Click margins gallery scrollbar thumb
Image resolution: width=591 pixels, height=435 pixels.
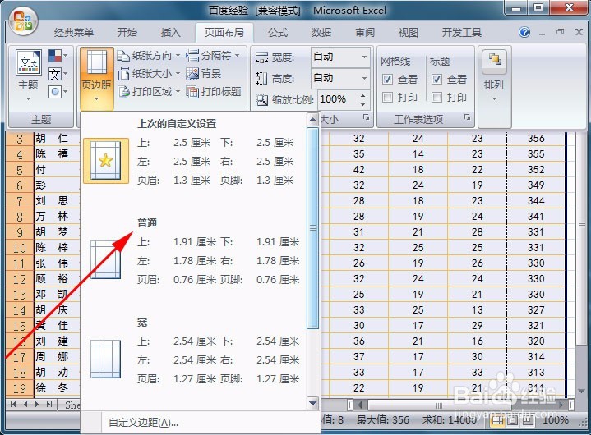click(313, 228)
